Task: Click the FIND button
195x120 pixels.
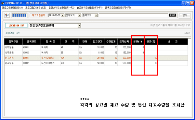Action: point(173,15)
